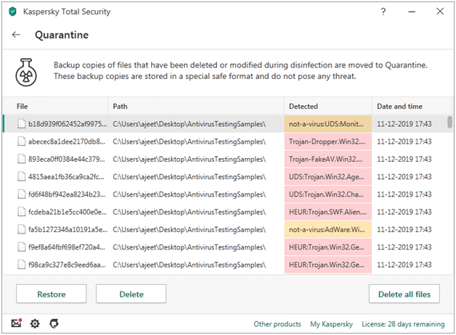Click Delete all files button
The image size is (456, 335).
(404, 294)
